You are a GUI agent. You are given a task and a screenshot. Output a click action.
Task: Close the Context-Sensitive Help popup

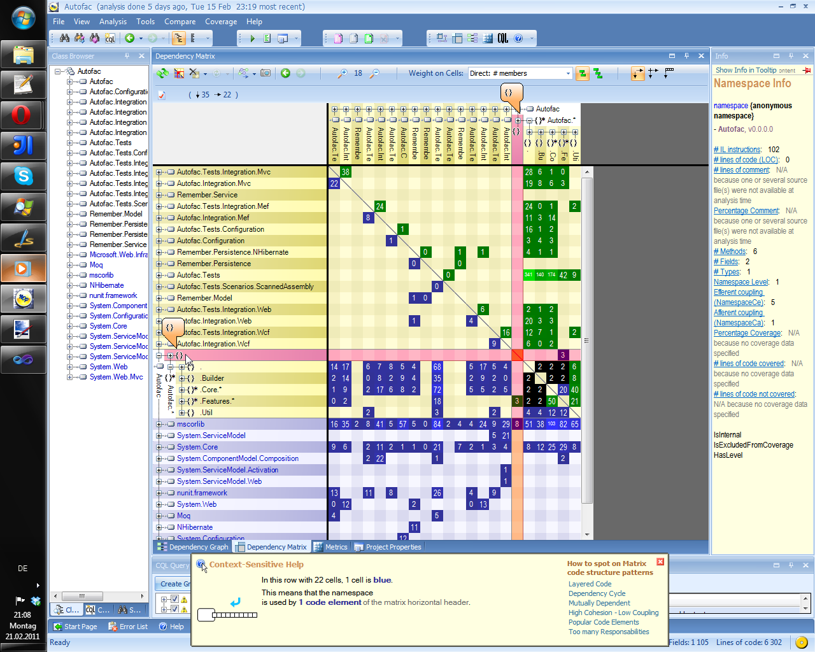(x=660, y=562)
